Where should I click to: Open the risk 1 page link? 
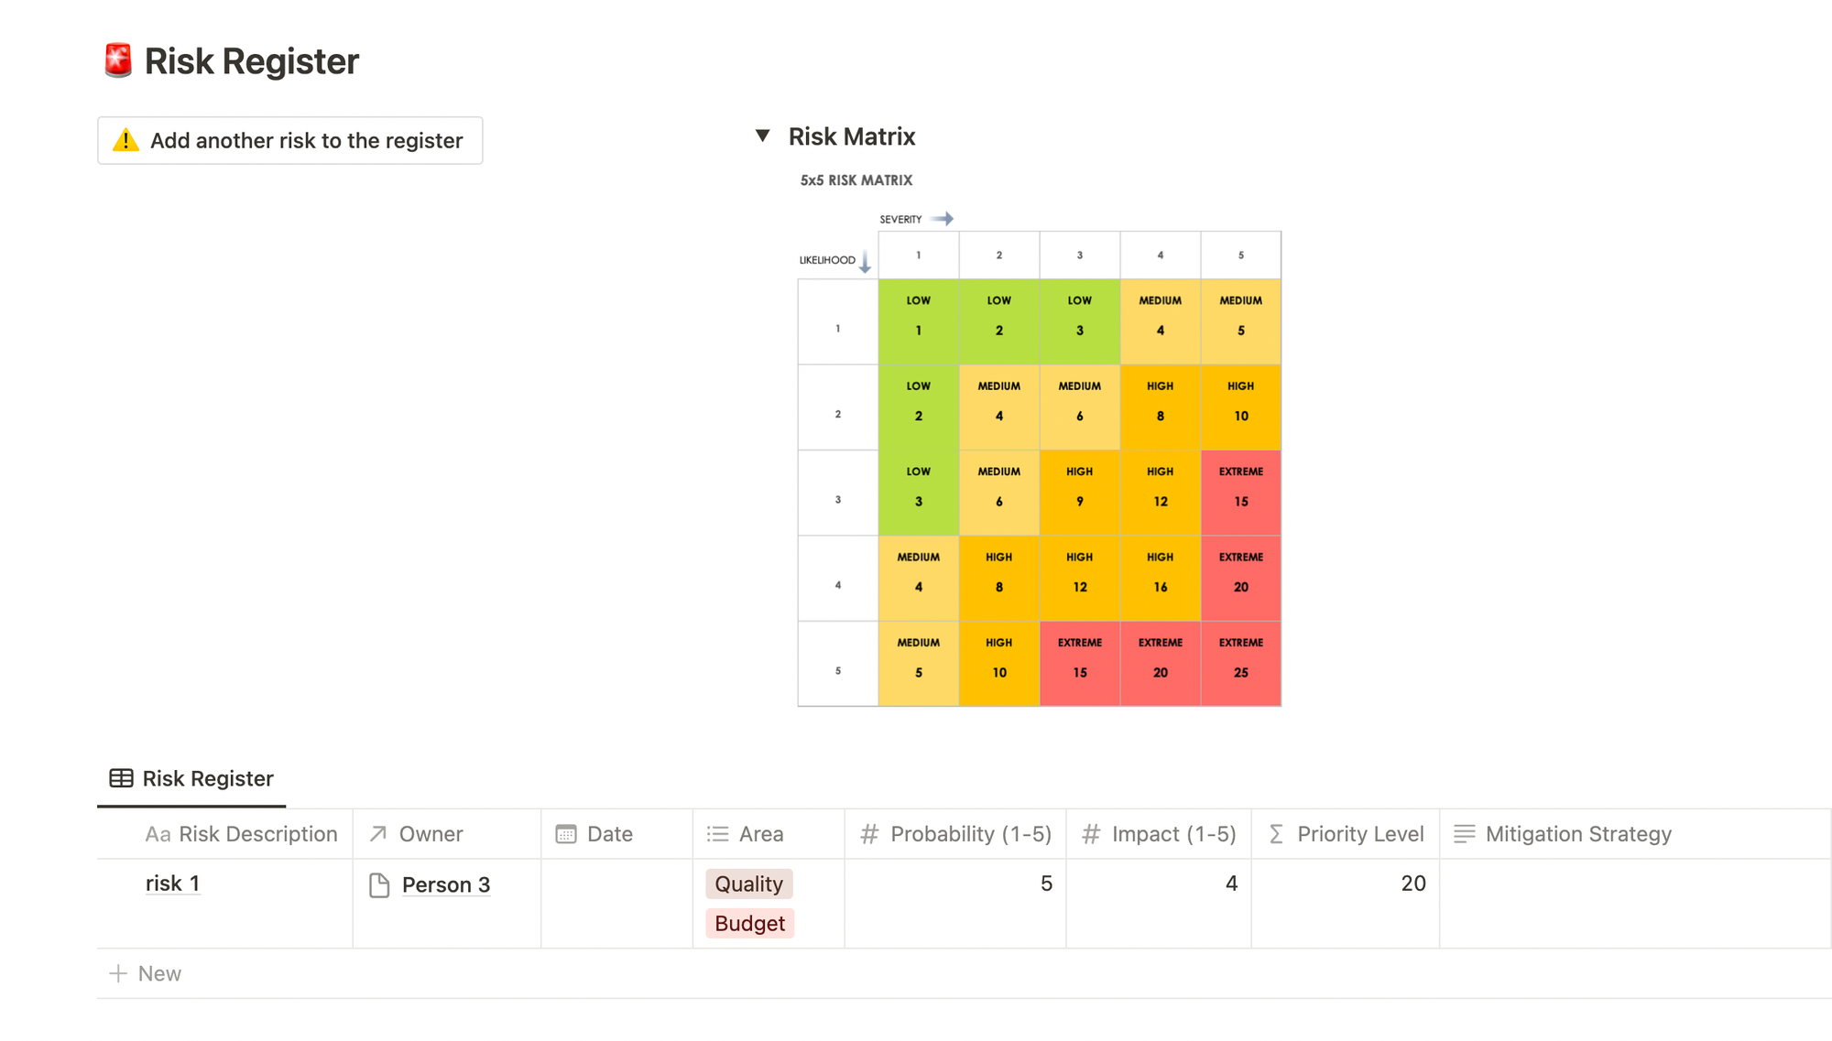(x=172, y=884)
